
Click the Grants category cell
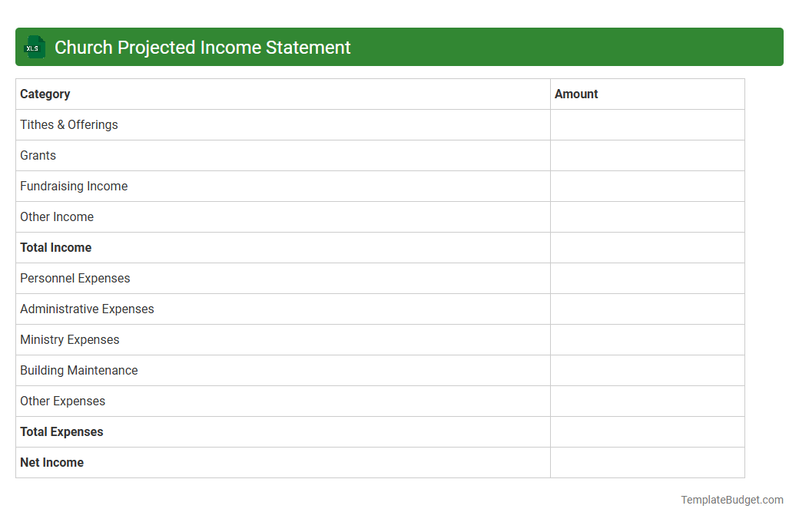tap(38, 155)
